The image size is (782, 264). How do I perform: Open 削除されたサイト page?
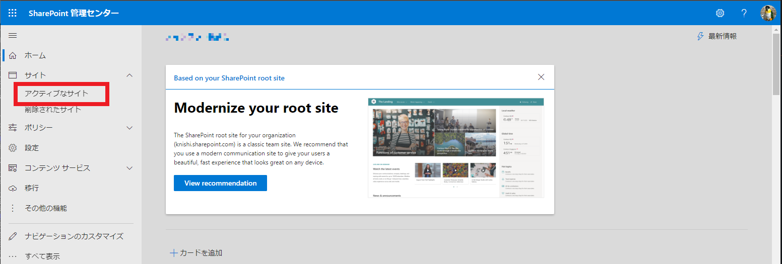point(53,110)
